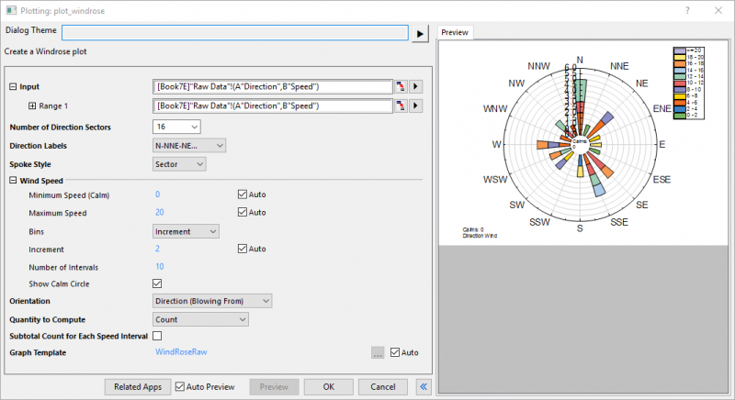Click the Dialog Theme input field
Viewport: 735px width, 400px height.
[x=234, y=33]
